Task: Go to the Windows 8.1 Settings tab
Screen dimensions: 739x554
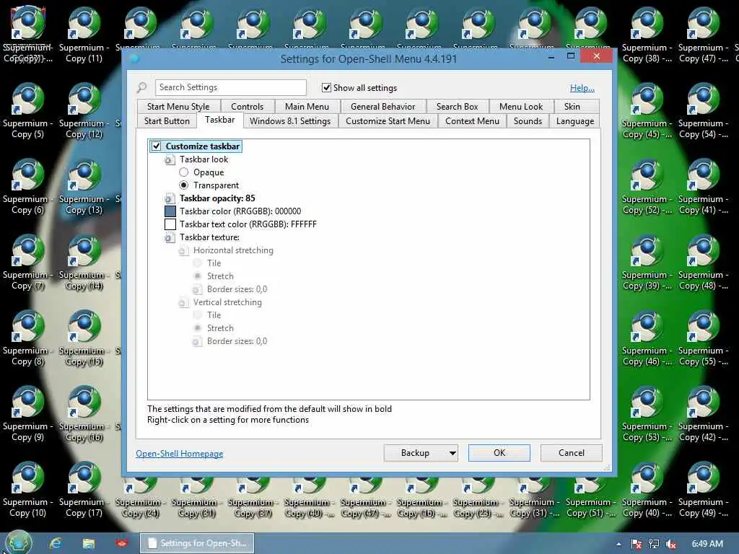Action: coord(290,121)
